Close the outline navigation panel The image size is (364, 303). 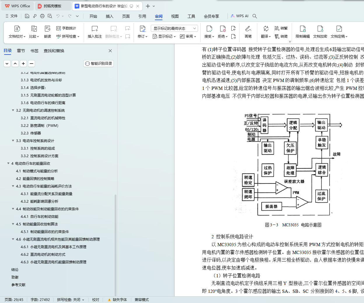(110, 51)
